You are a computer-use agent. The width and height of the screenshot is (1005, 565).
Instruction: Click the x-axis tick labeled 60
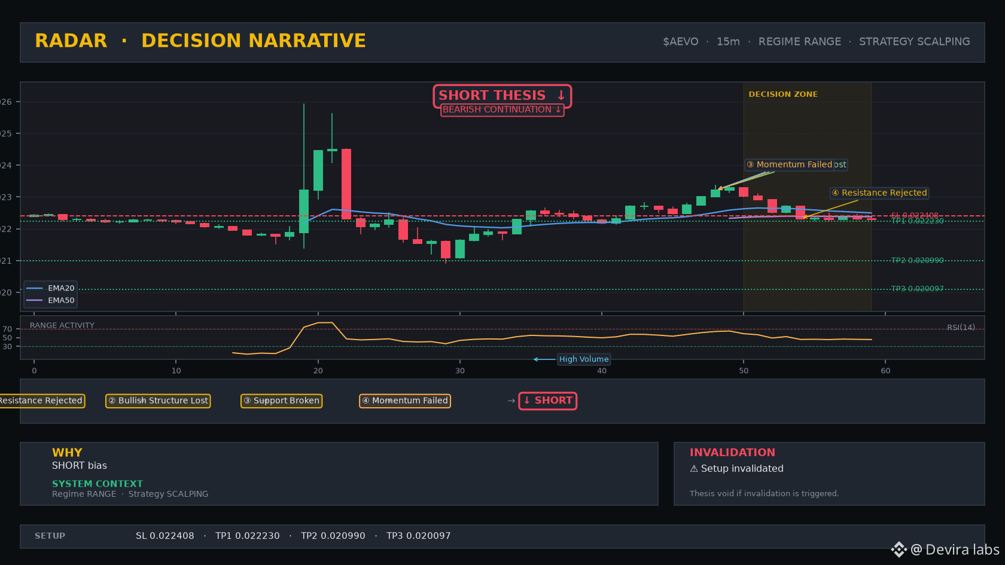click(885, 371)
